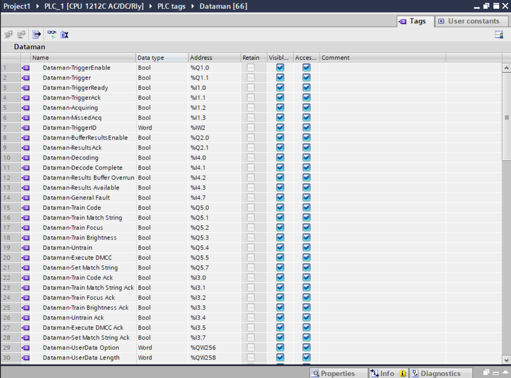Click the first Insert row toolbar icon
Viewport: 511px width, 378px height.
point(8,35)
